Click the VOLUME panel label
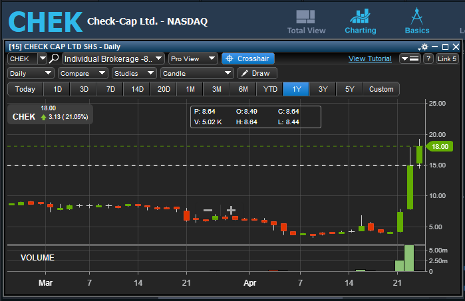 coord(37,257)
